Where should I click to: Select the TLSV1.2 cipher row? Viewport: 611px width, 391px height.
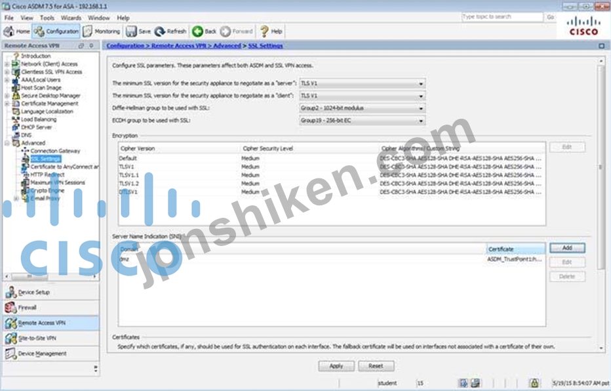click(x=332, y=183)
